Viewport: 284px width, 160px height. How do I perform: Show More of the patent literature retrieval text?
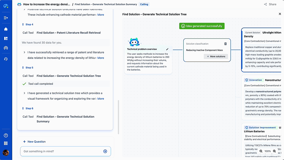coord(101,58)
